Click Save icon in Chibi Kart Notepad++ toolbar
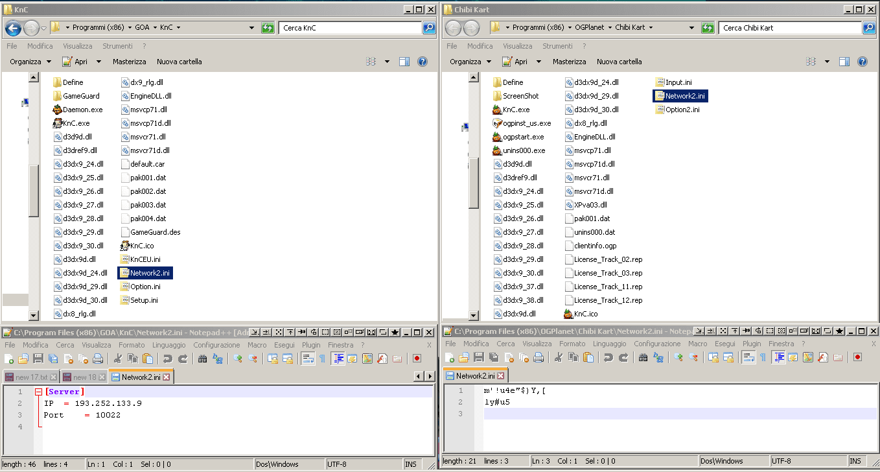The image size is (880, 472). click(x=479, y=358)
